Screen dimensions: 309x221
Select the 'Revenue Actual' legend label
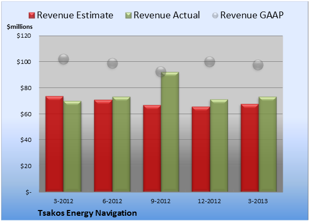click(167, 15)
